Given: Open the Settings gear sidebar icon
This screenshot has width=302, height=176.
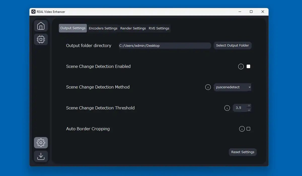Looking at the screenshot, I should pyautogui.click(x=41, y=143).
